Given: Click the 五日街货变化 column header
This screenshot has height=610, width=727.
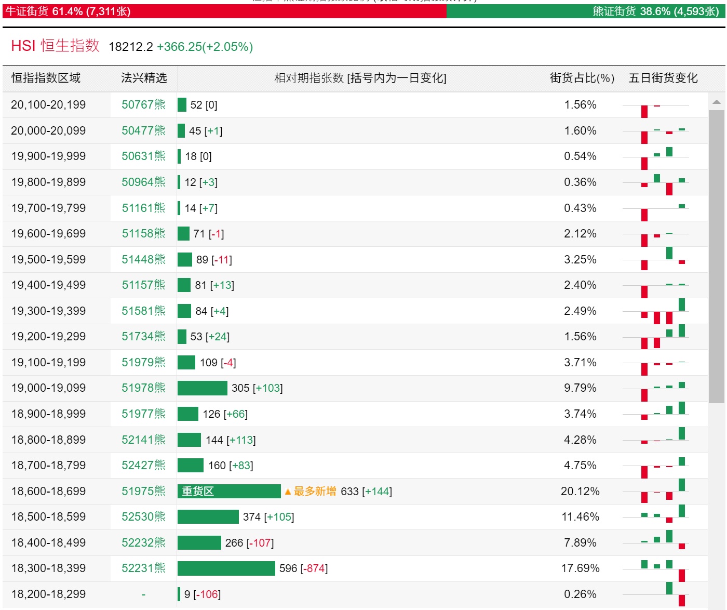Looking at the screenshot, I should [x=663, y=78].
